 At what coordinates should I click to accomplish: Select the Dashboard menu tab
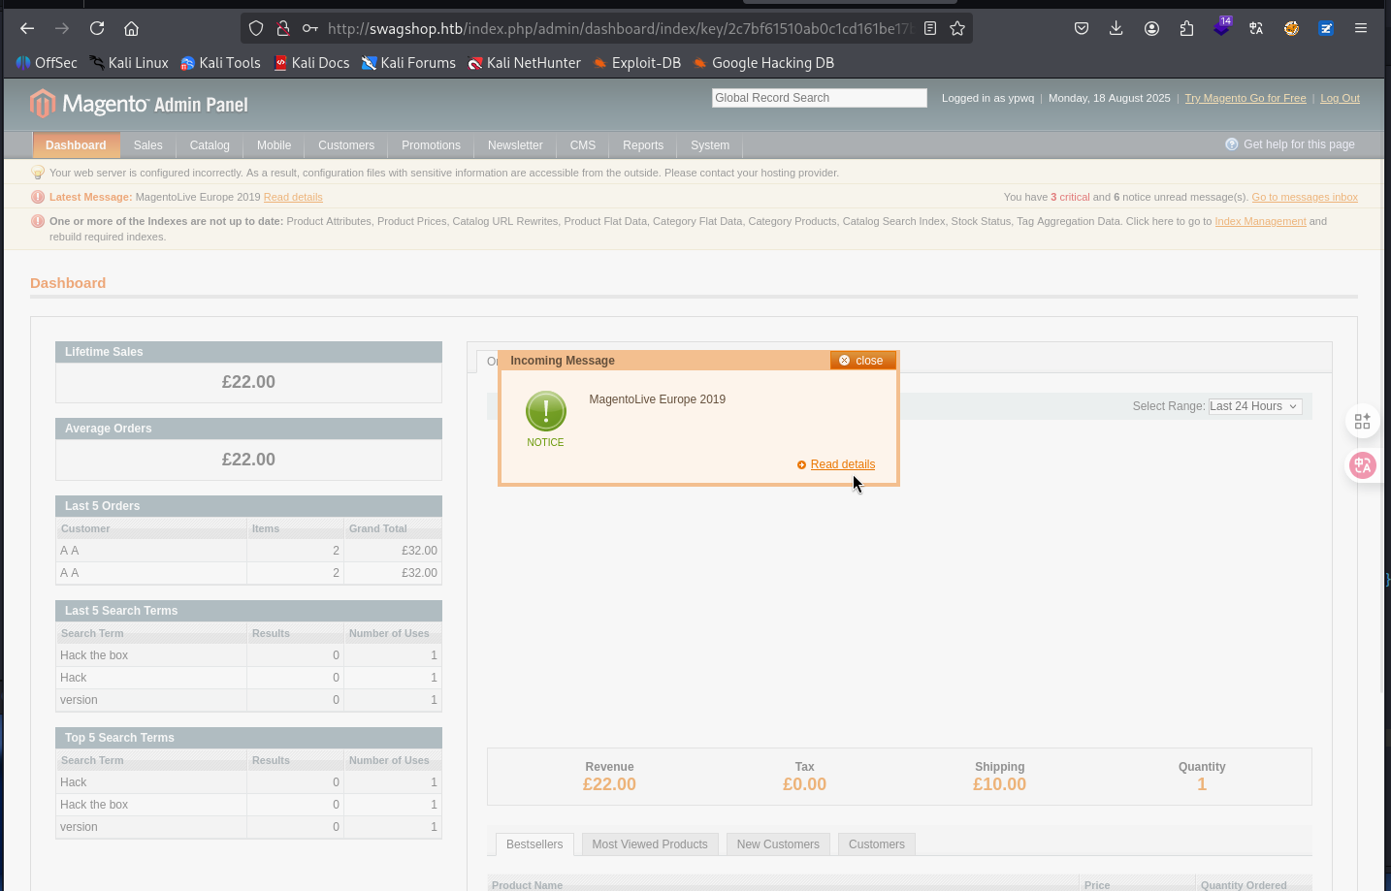pos(76,145)
